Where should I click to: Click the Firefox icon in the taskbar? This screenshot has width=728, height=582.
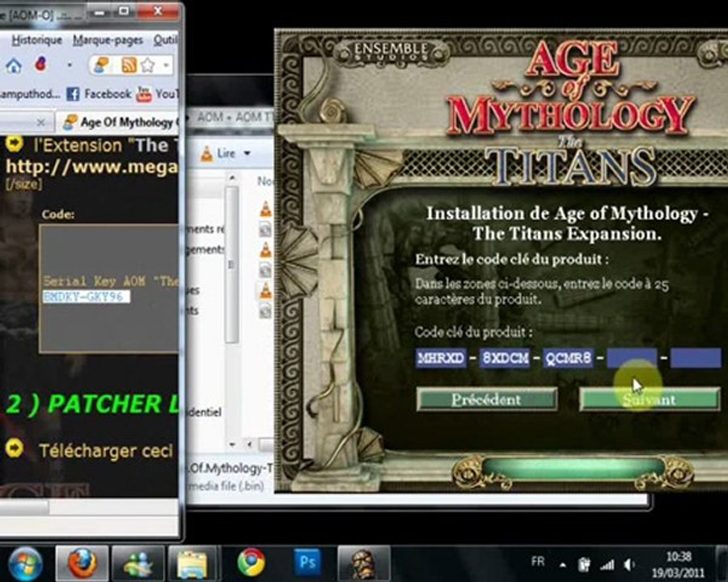point(83,563)
